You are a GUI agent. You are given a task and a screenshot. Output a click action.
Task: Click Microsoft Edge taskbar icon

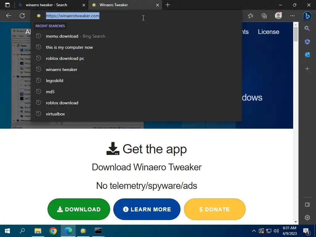[68, 231]
